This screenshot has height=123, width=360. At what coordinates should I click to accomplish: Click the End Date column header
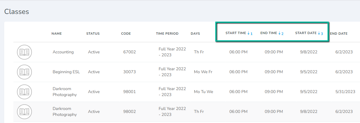(339, 33)
